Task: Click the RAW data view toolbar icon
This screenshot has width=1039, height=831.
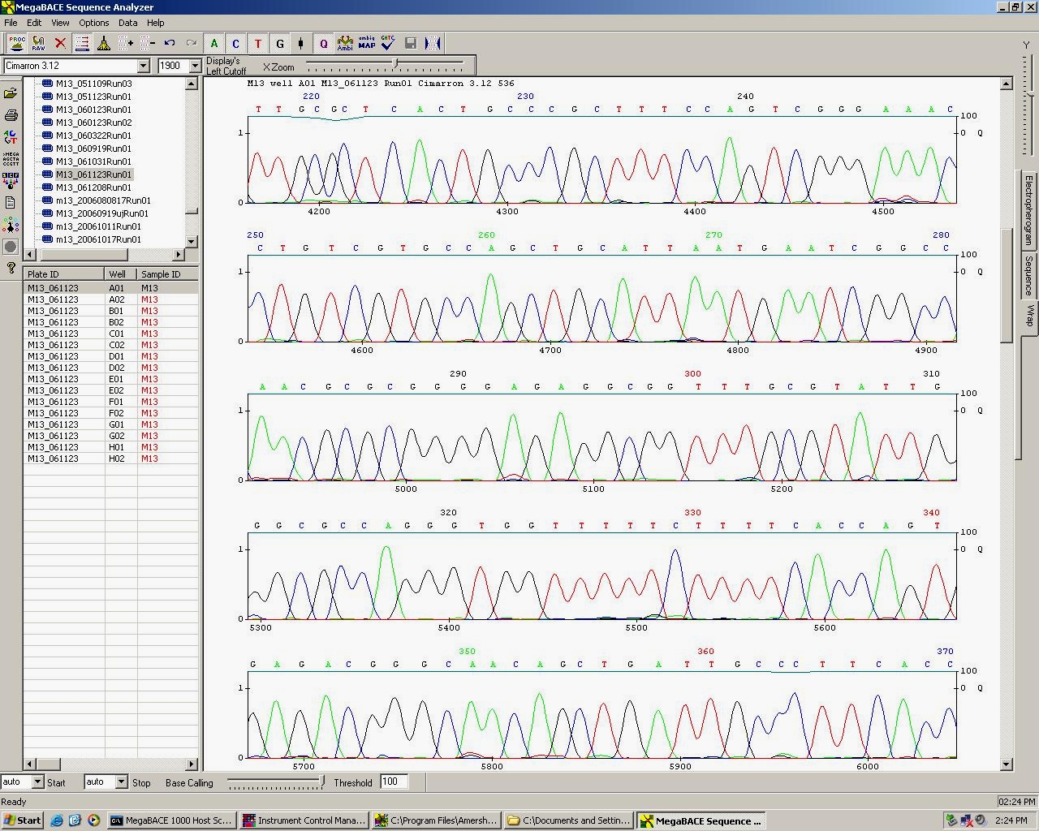Action: coord(38,43)
